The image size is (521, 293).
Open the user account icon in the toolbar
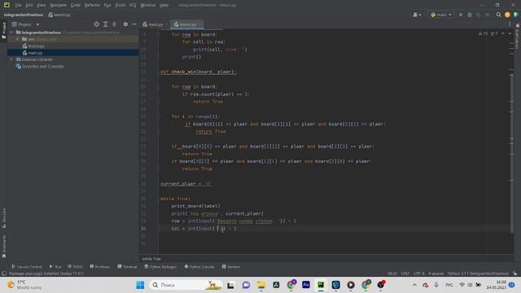416,15
